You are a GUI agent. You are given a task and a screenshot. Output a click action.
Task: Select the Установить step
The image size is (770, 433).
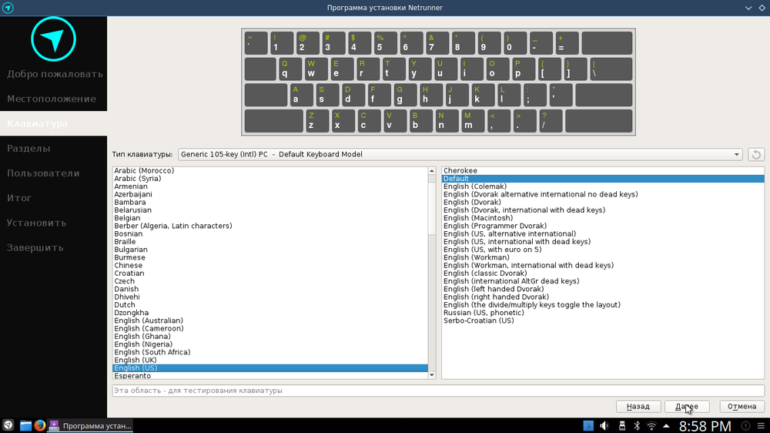pos(54,223)
